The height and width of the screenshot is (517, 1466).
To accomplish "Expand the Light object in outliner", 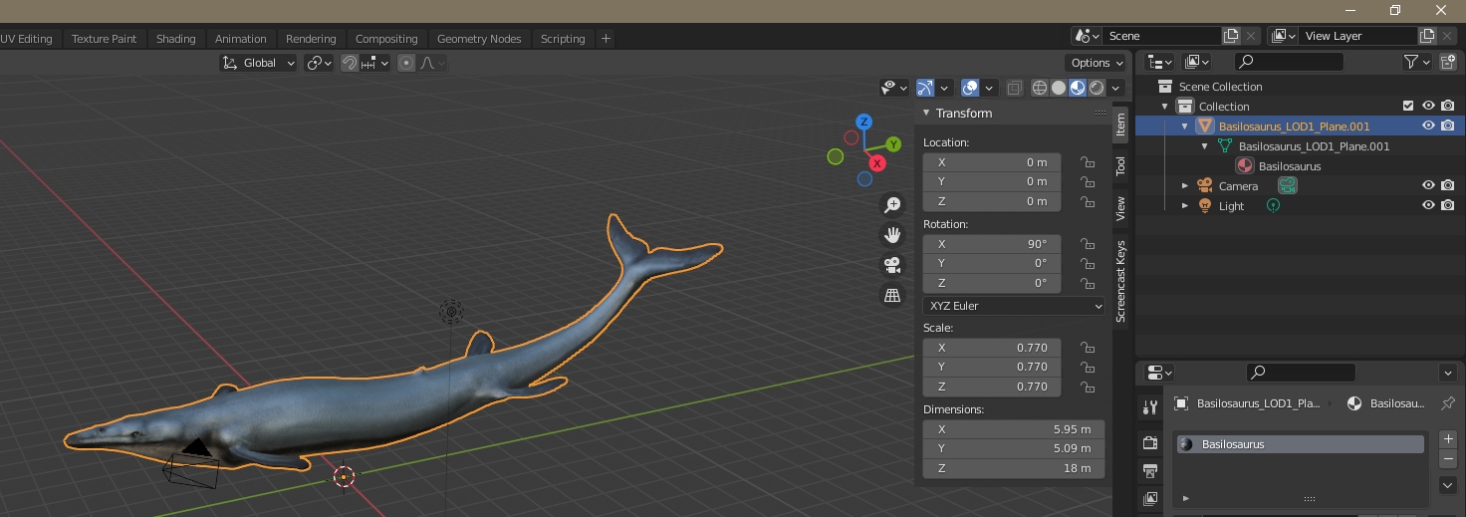I will [x=1185, y=206].
